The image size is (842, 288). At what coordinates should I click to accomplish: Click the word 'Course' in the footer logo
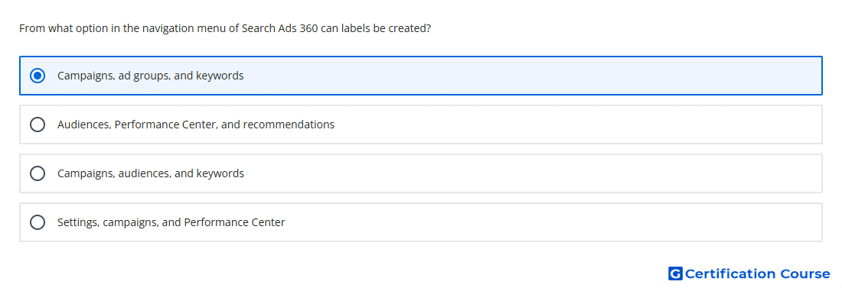(x=805, y=273)
